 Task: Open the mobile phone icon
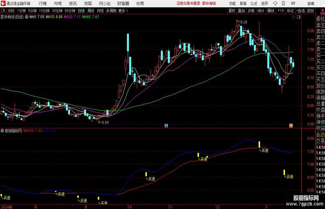(283, 3)
